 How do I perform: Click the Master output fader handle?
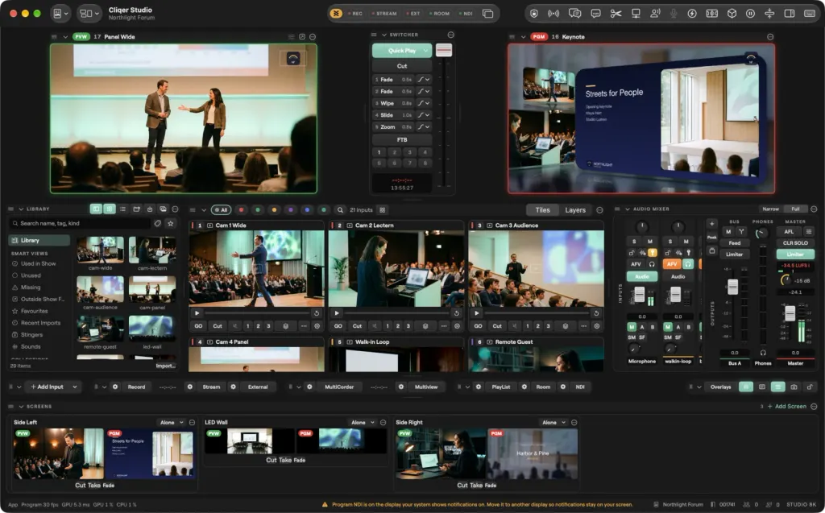tap(790, 313)
